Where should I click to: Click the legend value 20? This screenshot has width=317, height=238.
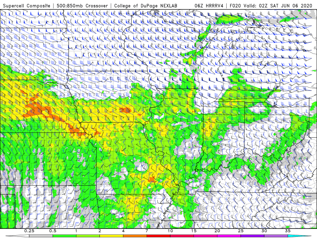(217, 231)
